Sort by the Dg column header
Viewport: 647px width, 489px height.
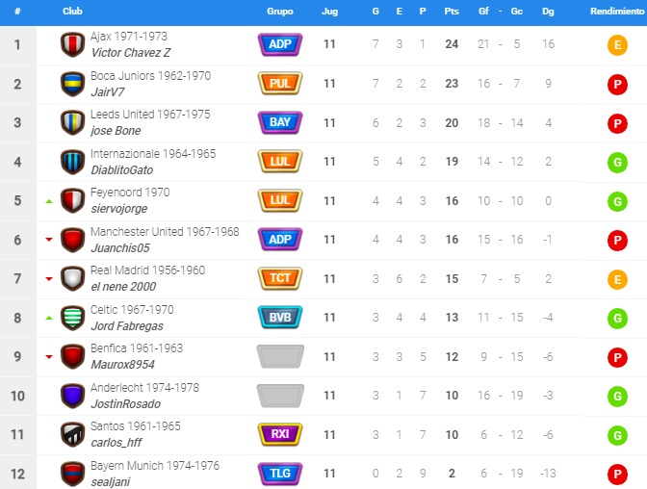pyautogui.click(x=548, y=12)
